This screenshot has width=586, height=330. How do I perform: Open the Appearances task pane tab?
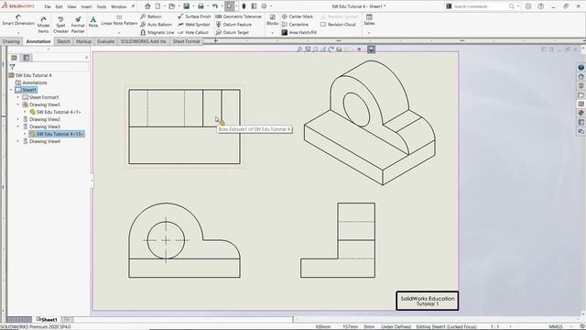click(581, 113)
